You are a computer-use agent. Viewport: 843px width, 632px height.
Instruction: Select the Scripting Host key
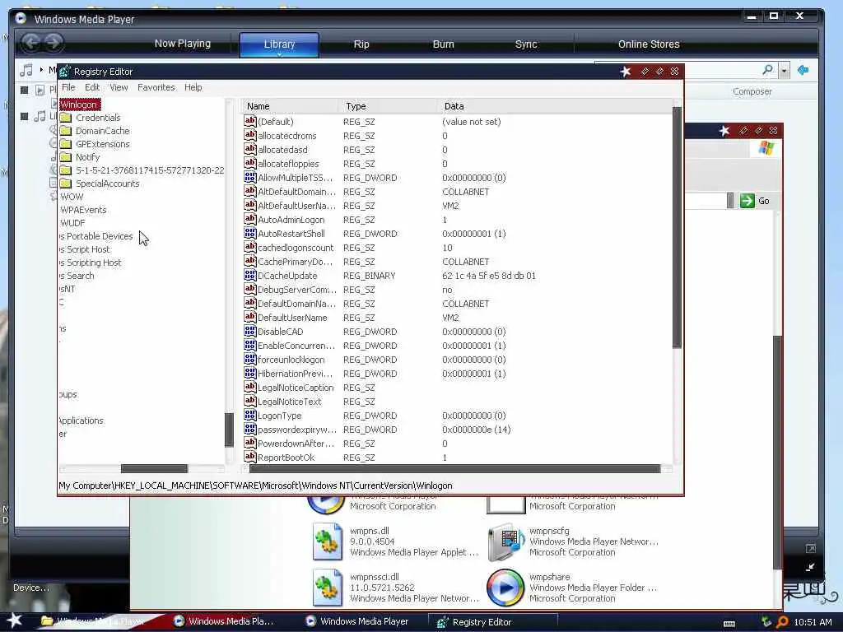click(x=91, y=263)
